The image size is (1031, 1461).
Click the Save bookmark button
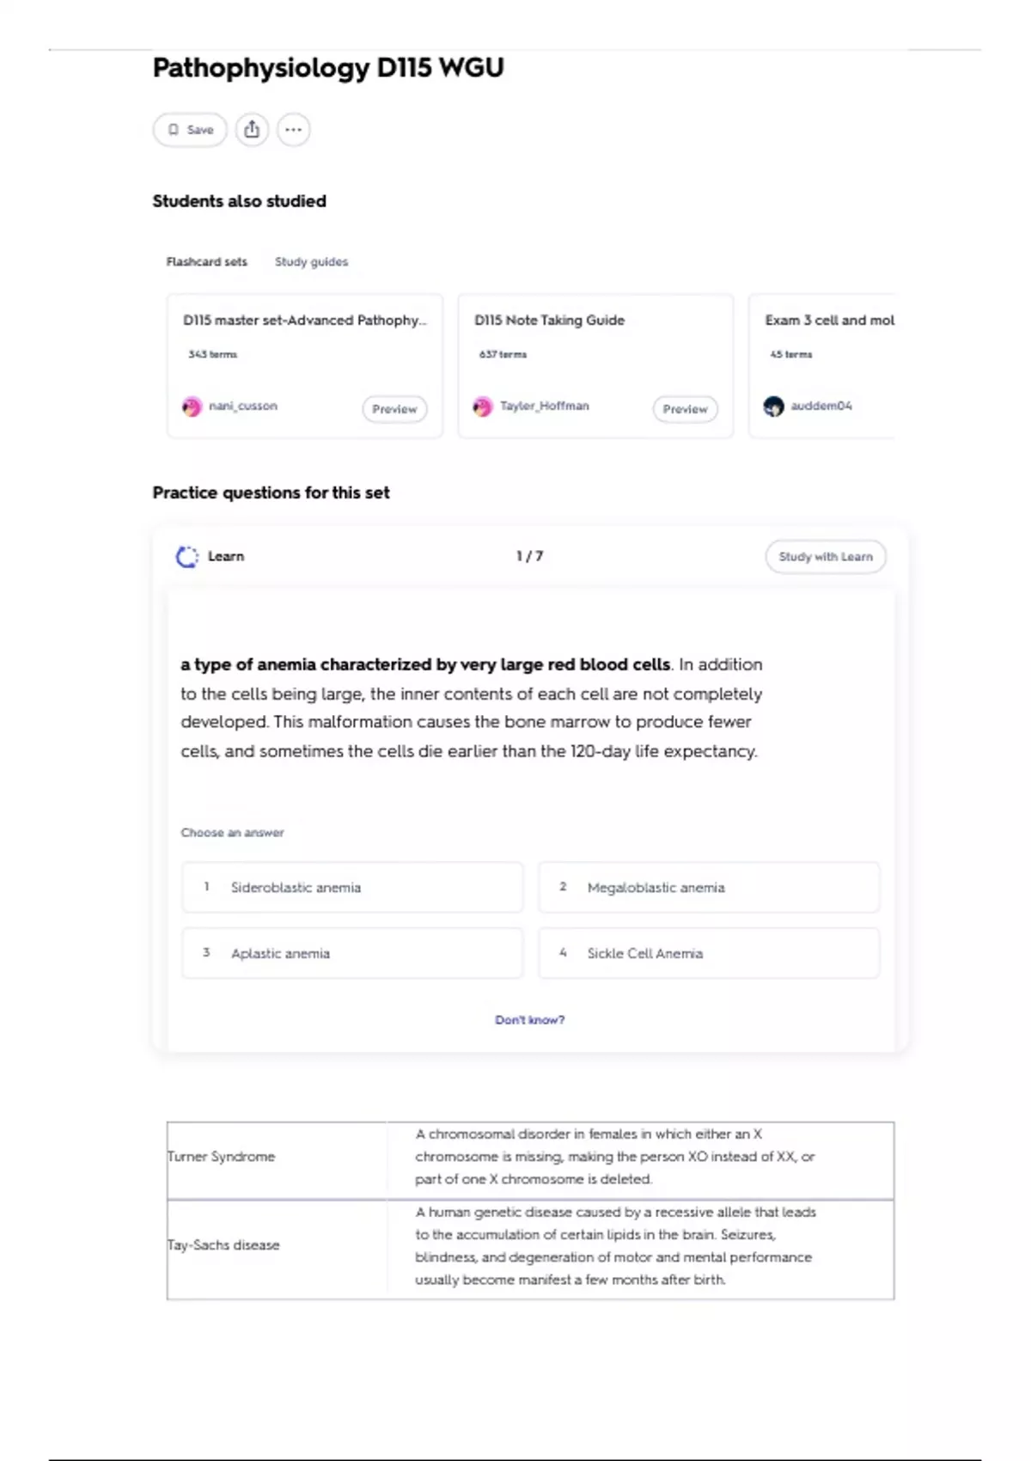[x=190, y=130]
